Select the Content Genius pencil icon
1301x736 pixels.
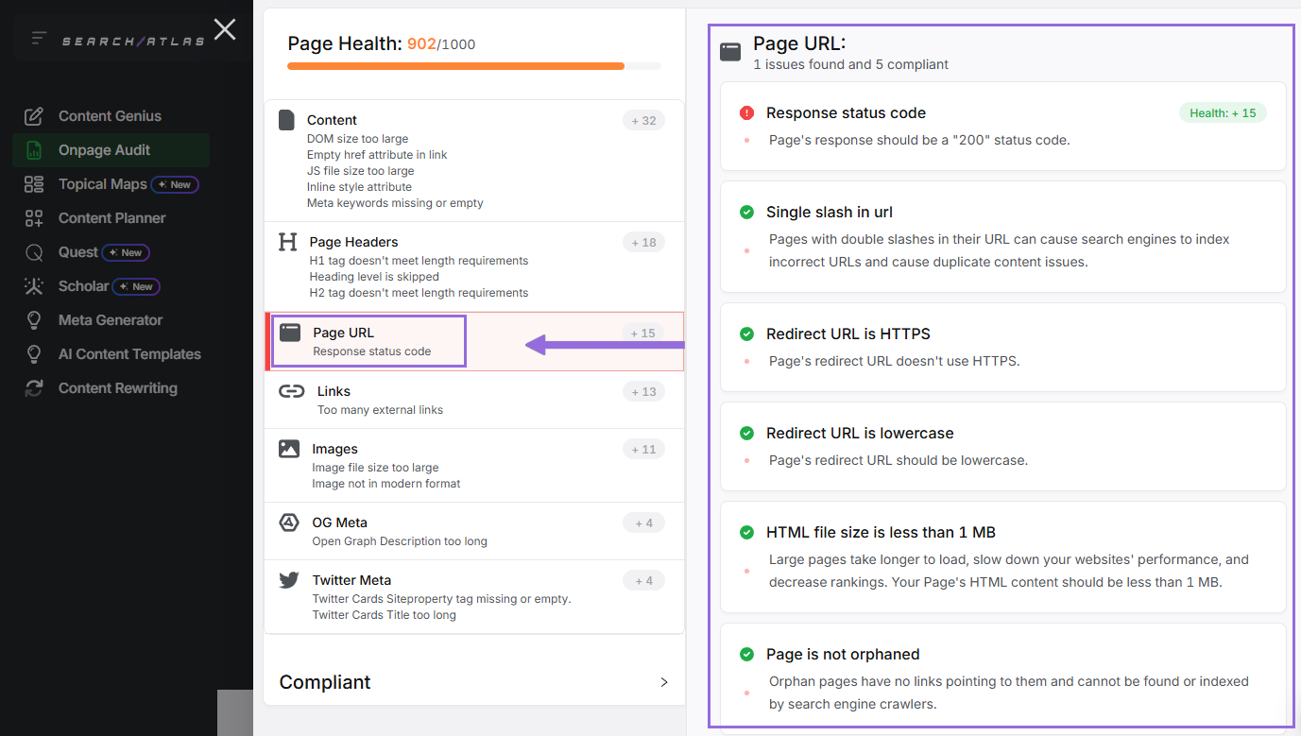coord(32,115)
